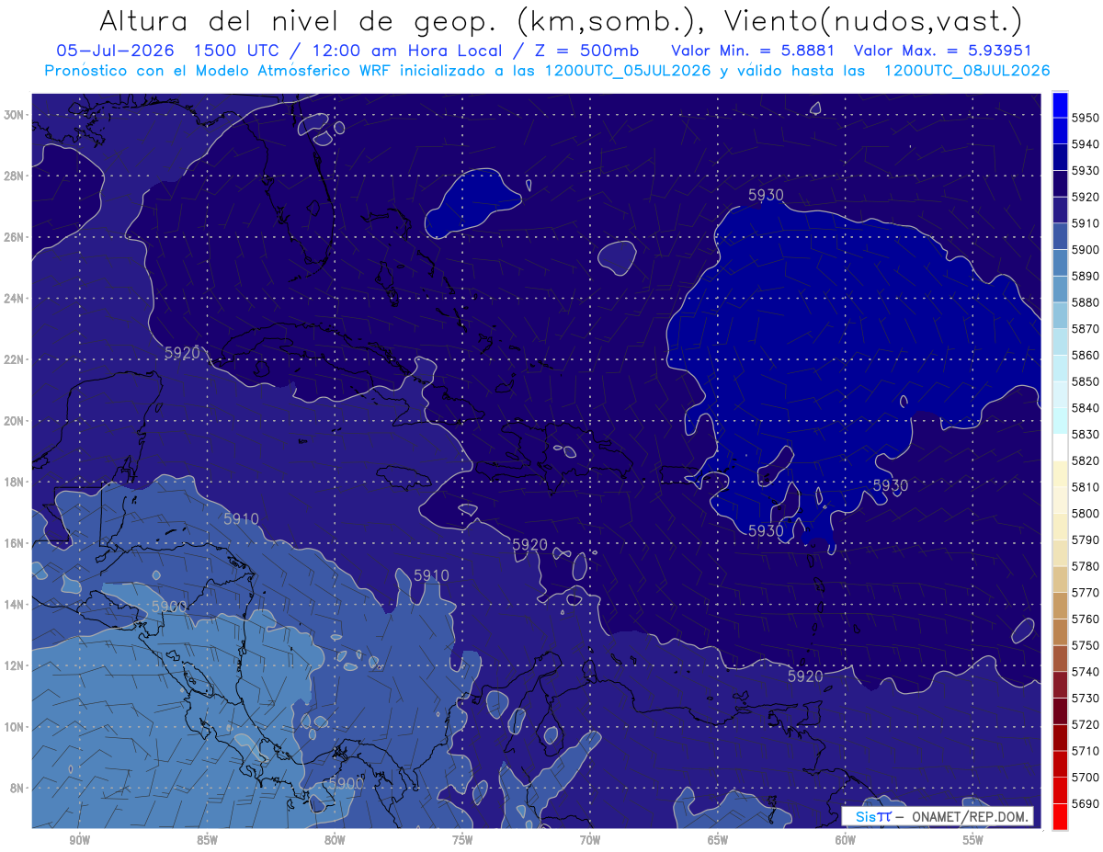The height and width of the screenshot is (852, 1103).
Task: Select the 5750 colorbar label
Action: point(1086,645)
